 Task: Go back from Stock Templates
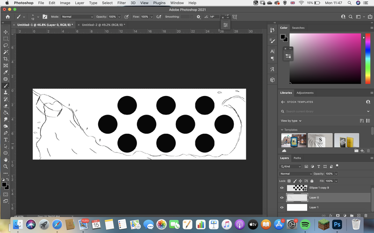point(283,102)
